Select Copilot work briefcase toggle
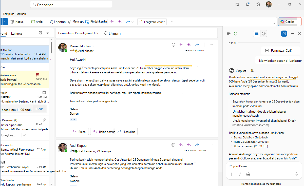Screen dimensions: 304x186 pyautogui.click(x=257, y=33)
